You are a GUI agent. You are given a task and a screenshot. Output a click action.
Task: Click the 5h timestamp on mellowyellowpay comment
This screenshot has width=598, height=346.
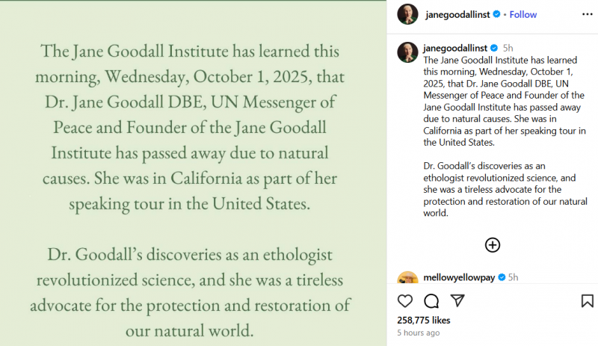click(x=514, y=277)
